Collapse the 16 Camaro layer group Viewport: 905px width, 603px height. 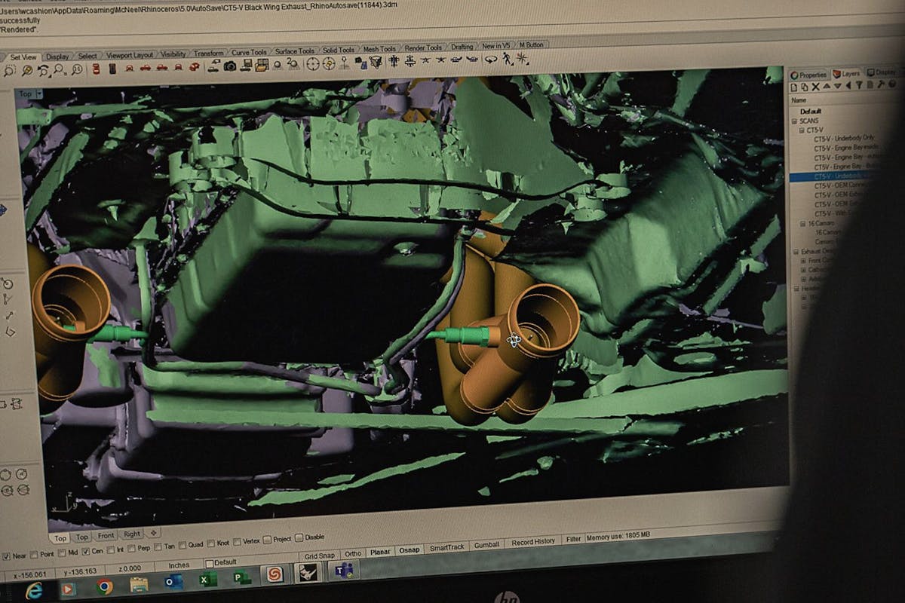point(801,224)
